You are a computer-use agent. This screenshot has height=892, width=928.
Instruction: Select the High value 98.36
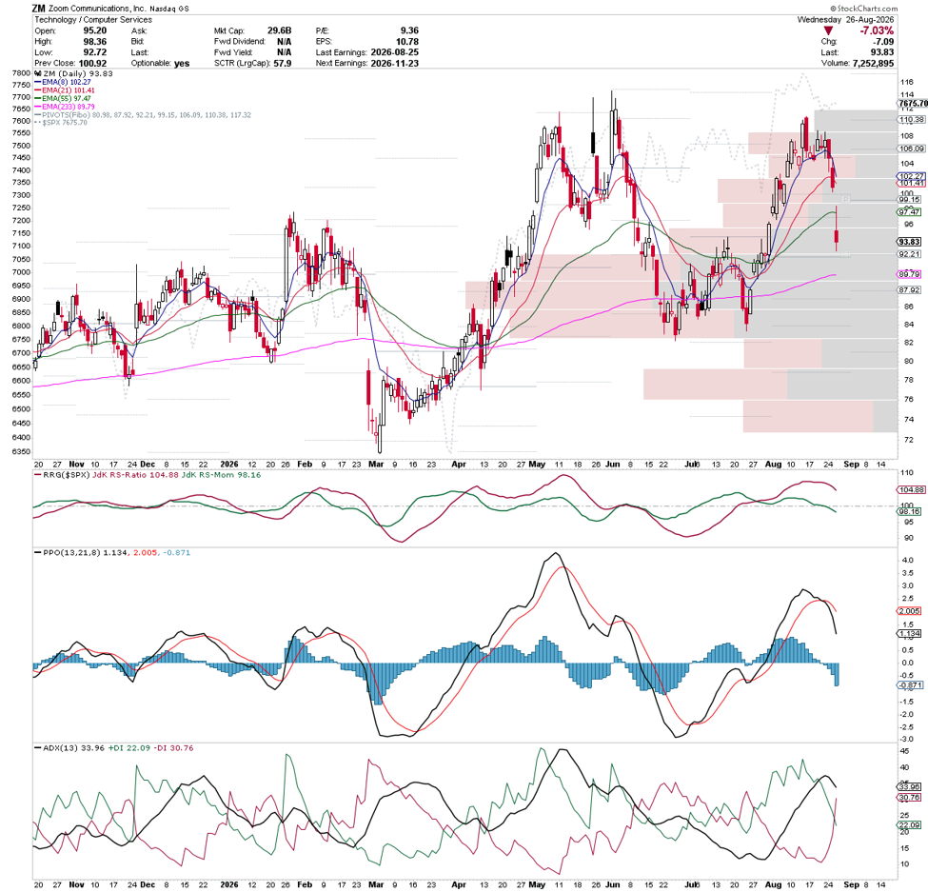(94, 42)
